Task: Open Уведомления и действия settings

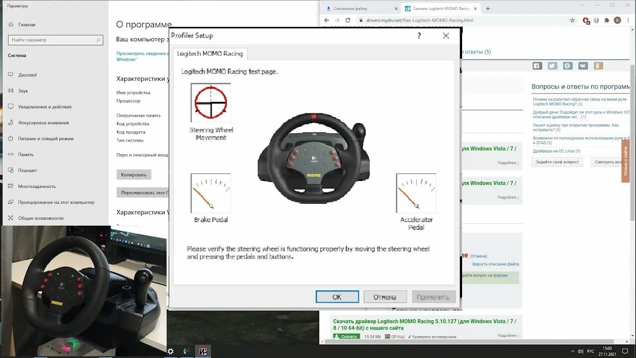Action: (45, 107)
